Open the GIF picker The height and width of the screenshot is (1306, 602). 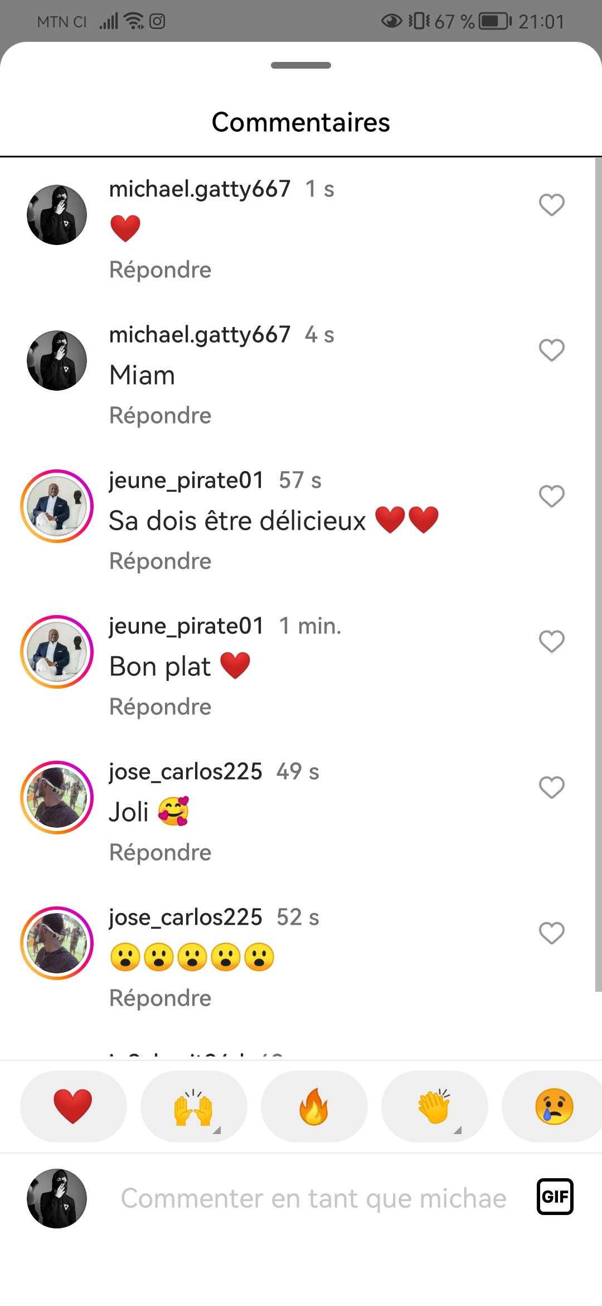point(555,1197)
